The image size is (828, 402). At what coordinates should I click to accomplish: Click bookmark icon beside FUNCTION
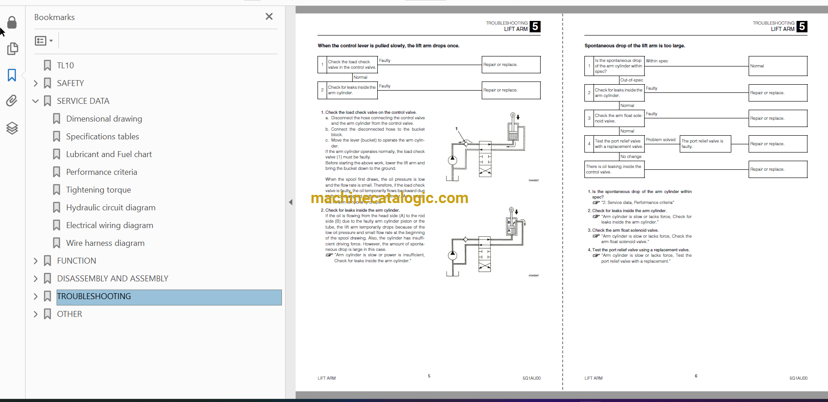coord(47,261)
